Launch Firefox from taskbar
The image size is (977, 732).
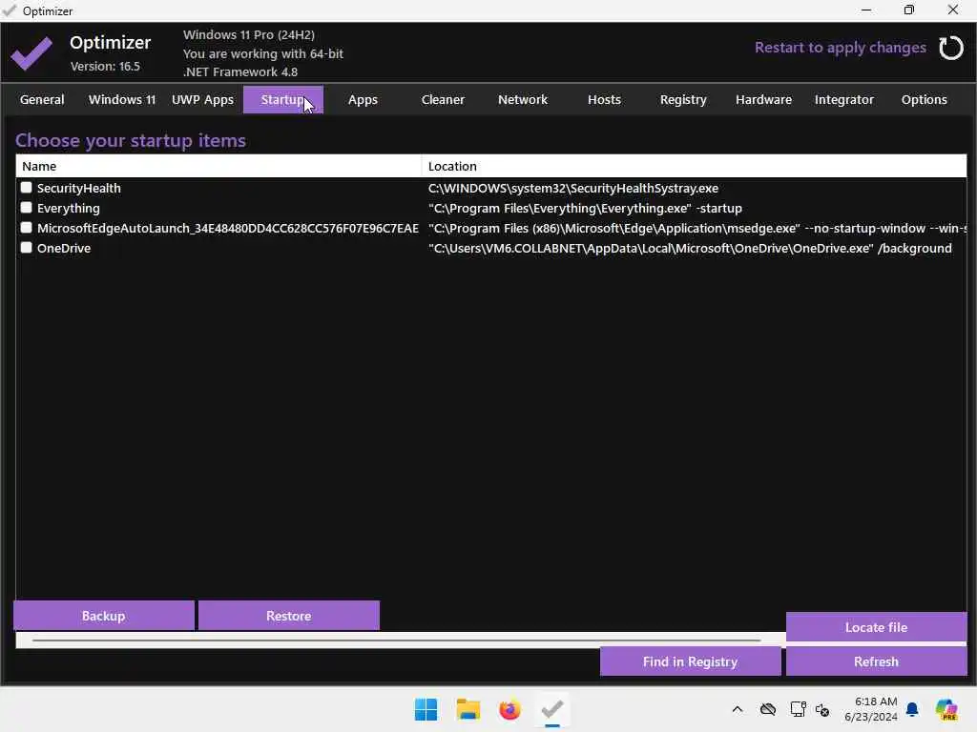coord(509,709)
